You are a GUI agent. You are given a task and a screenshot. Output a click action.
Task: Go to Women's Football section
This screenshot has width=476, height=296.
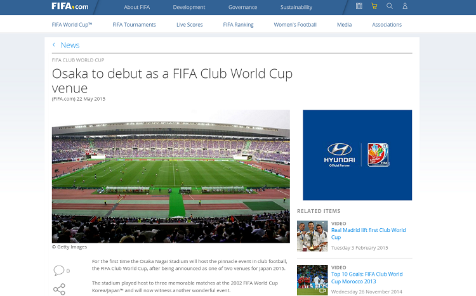tap(295, 25)
